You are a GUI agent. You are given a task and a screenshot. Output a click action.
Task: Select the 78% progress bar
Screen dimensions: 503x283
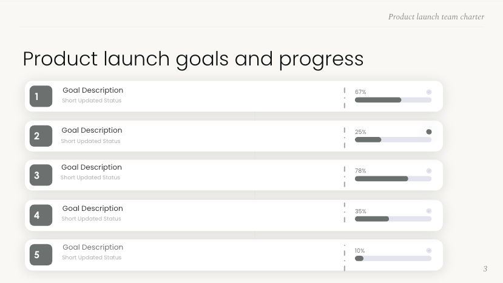click(x=393, y=179)
